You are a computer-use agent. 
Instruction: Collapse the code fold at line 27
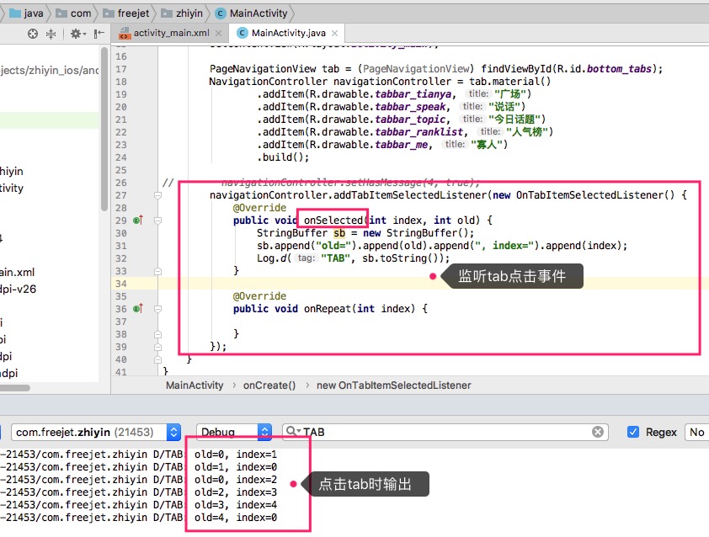(x=157, y=195)
